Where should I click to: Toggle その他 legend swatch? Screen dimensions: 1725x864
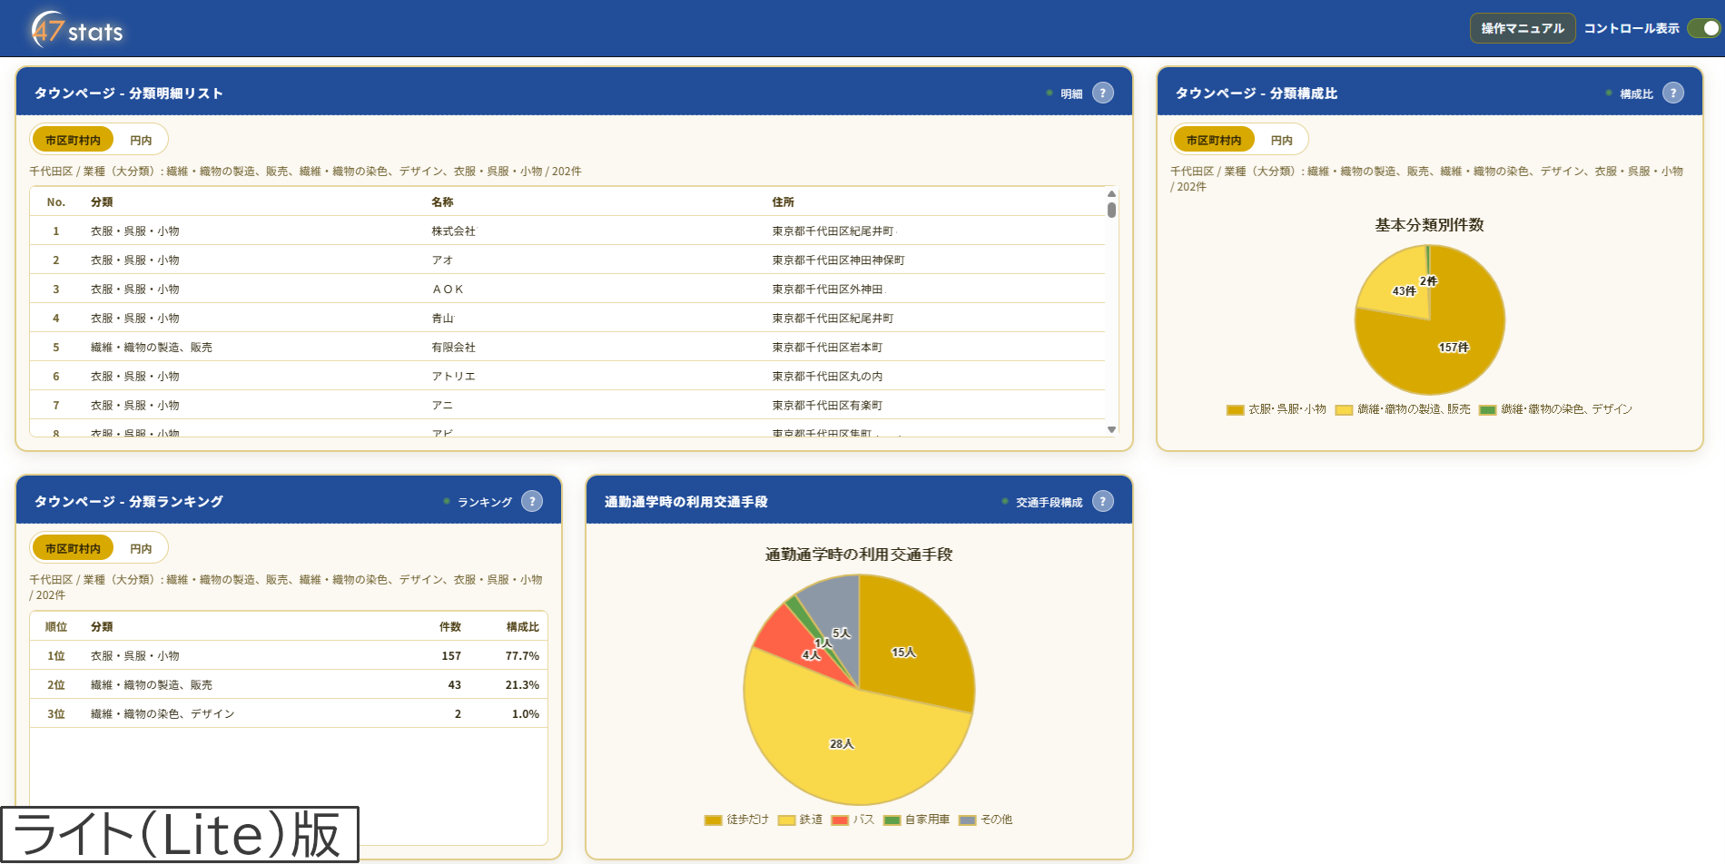point(968,820)
